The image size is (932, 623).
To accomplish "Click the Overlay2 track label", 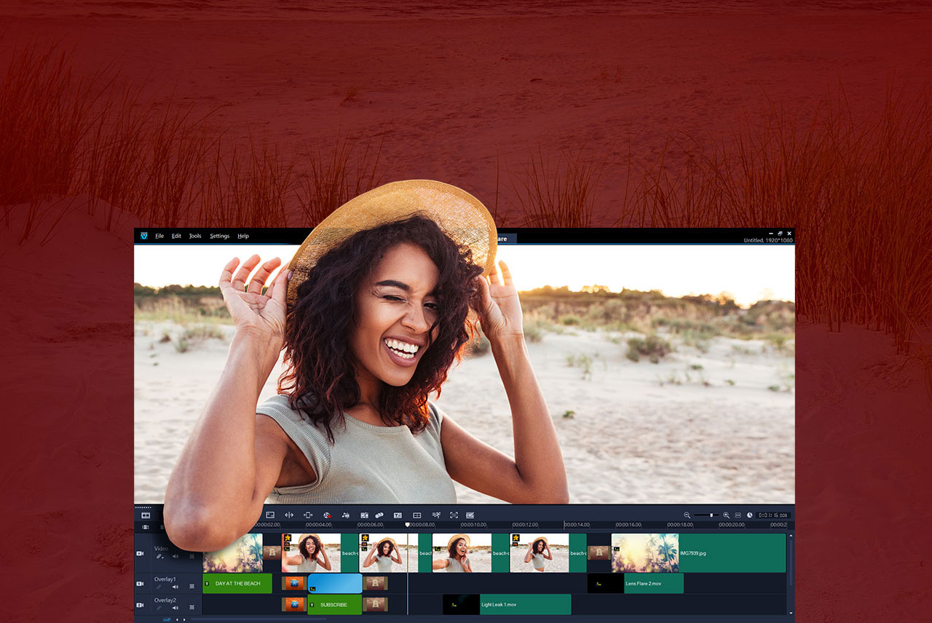I will click(165, 600).
